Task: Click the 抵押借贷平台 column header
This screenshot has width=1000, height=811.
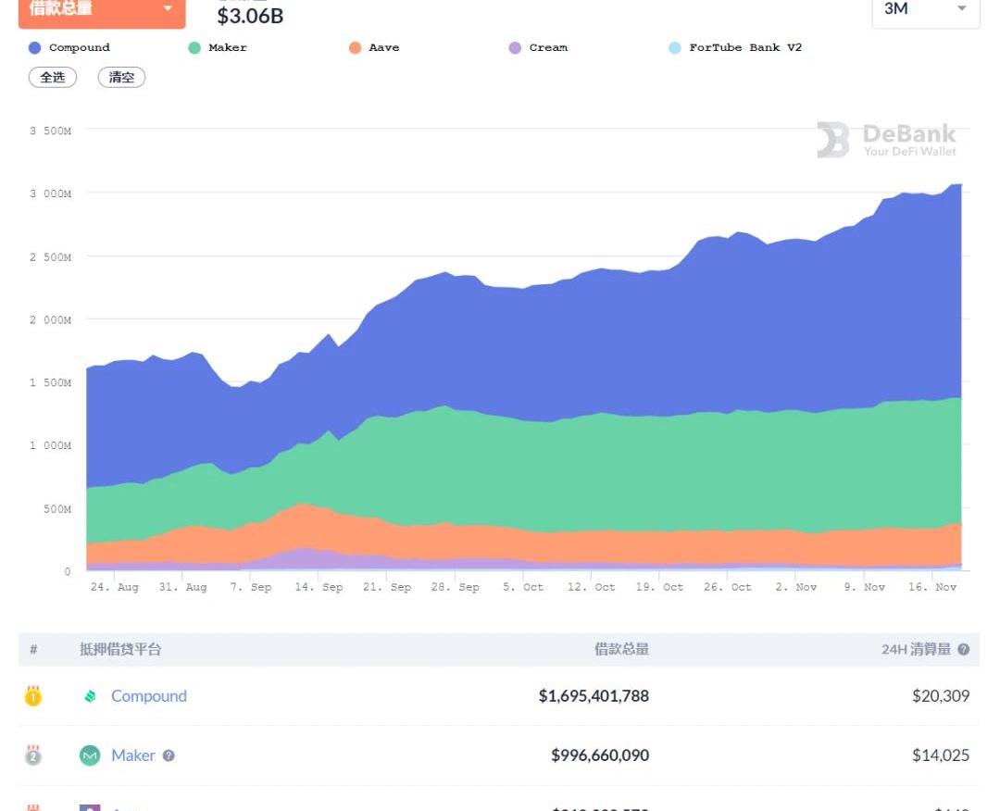Action: pyautogui.click(x=120, y=650)
